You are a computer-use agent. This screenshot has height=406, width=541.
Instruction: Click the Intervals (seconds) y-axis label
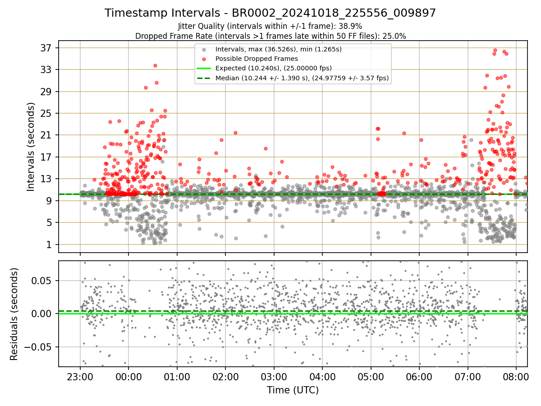(31, 147)
